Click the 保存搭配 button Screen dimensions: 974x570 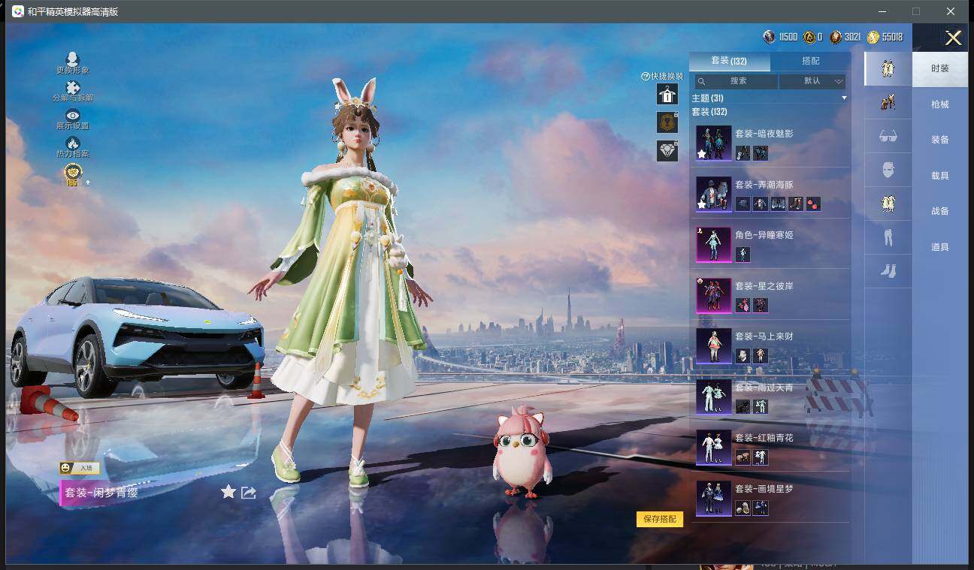(660, 519)
